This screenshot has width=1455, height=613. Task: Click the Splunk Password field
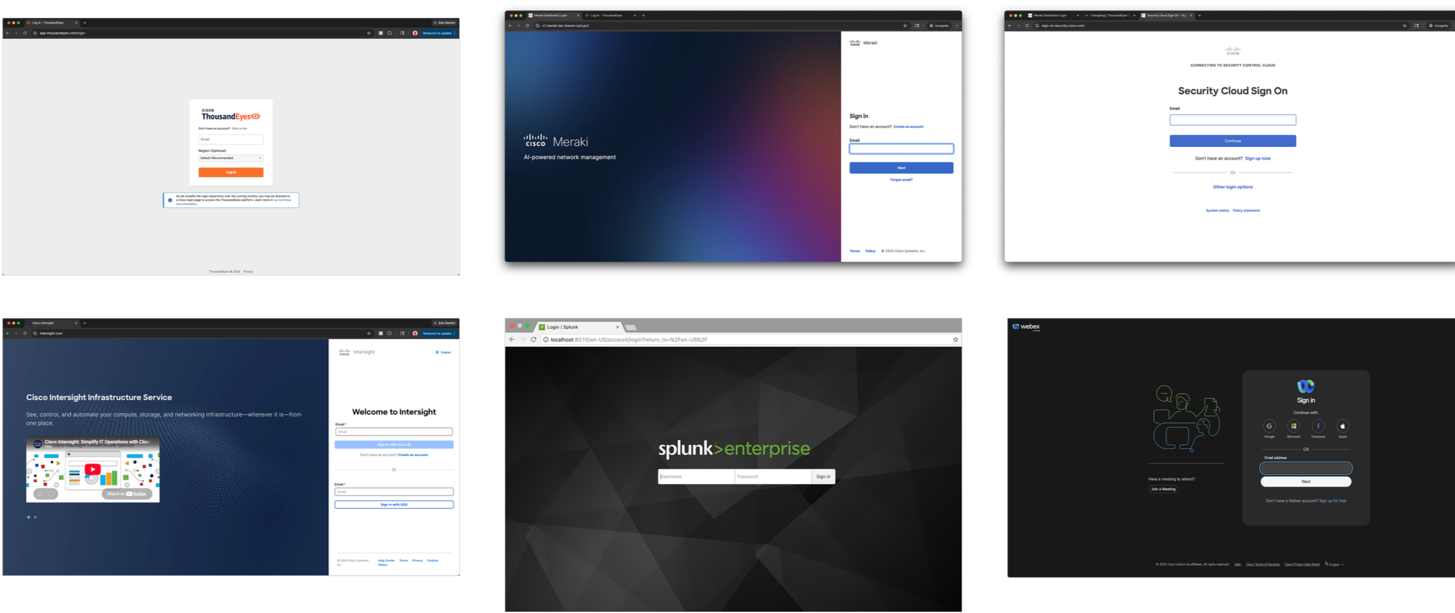click(x=773, y=476)
